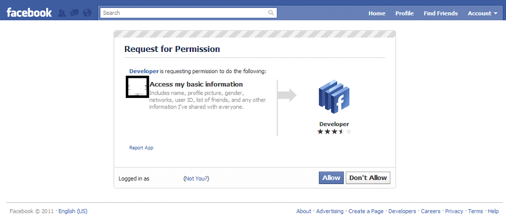The width and height of the screenshot is (506, 223).
Task: Click the Not You? link
Action: click(196, 179)
